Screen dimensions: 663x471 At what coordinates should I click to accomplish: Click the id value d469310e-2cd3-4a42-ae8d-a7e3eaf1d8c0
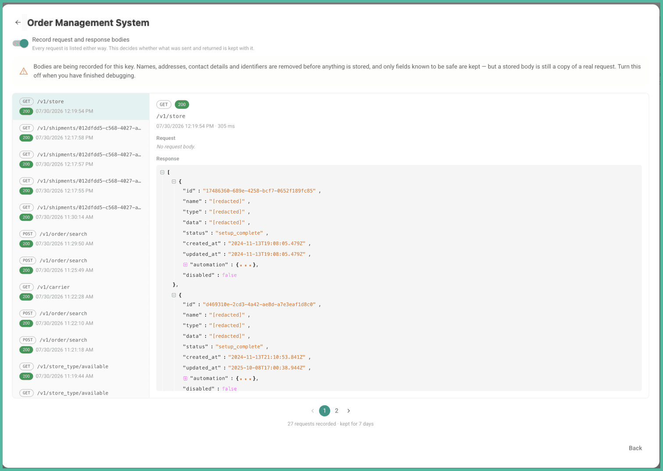pos(259,304)
